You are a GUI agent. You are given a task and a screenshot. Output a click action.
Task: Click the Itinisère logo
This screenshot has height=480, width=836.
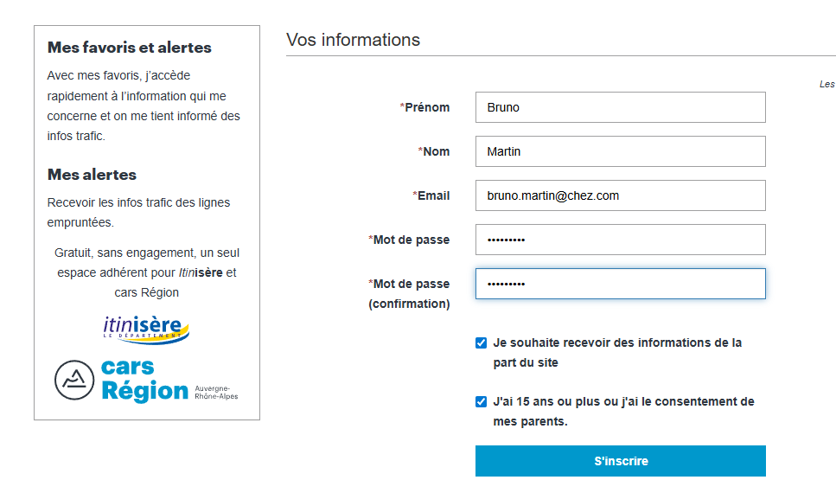click(146, 329)
